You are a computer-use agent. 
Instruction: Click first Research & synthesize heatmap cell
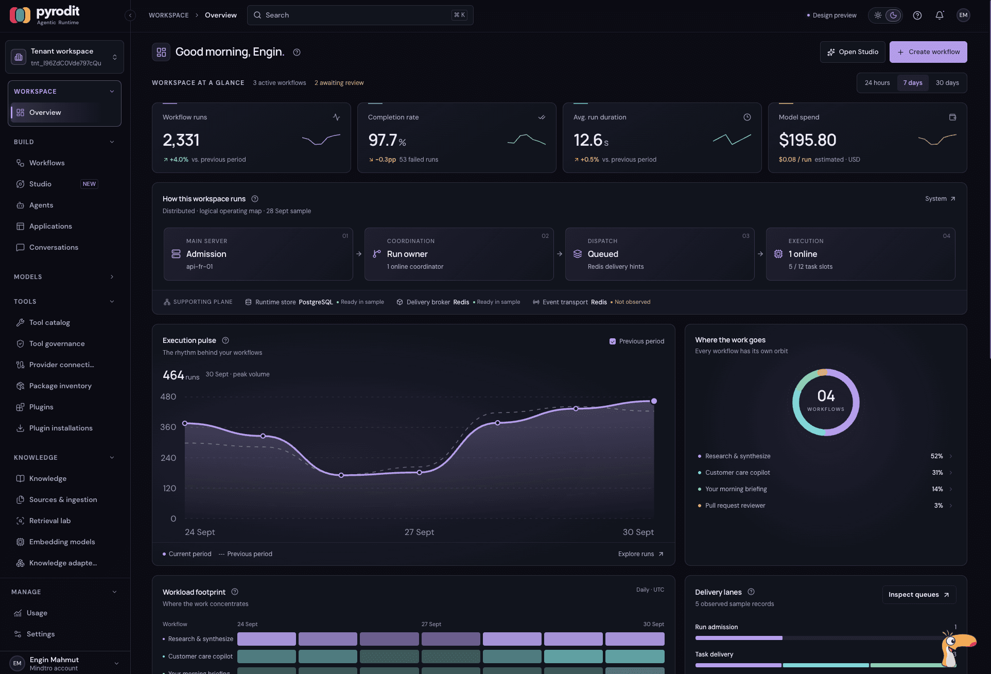tap(267, 639)
